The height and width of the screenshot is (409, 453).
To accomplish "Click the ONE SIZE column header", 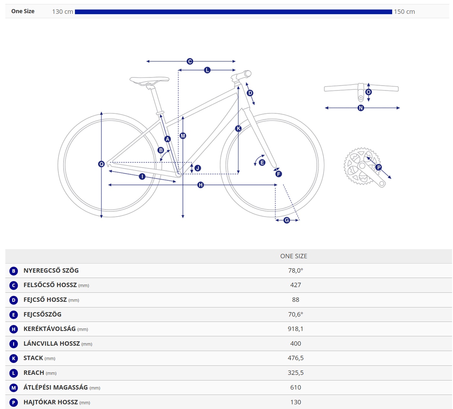I will click(293, 256).
